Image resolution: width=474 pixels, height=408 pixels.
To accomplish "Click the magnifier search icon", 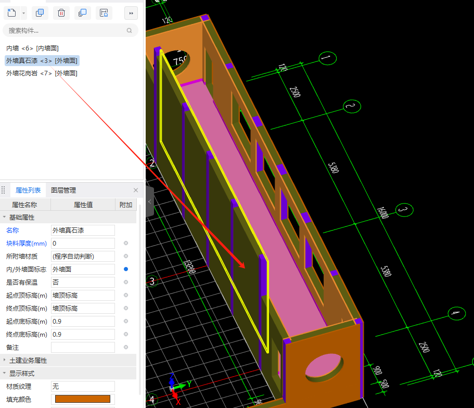I will (129, 31).
